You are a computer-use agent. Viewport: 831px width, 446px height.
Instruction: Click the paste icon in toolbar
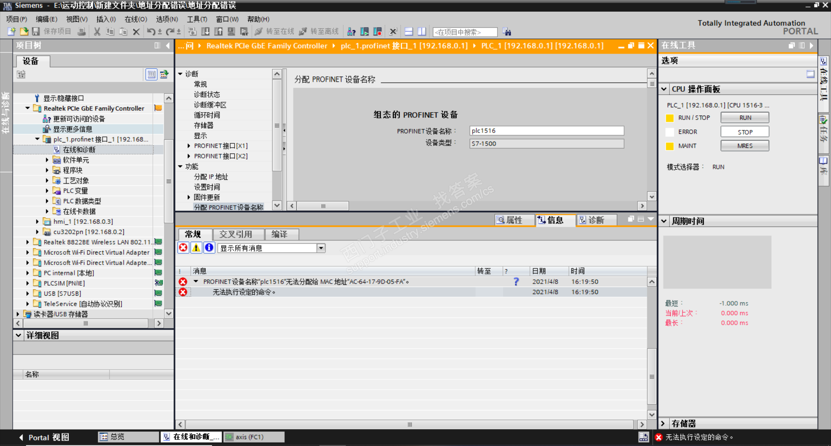coord(123,32)
